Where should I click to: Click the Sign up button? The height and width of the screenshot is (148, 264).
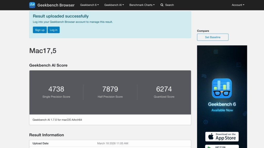coord(39,30)
